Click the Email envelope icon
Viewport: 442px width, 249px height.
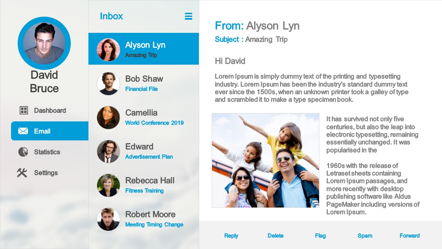coord(22,131)
